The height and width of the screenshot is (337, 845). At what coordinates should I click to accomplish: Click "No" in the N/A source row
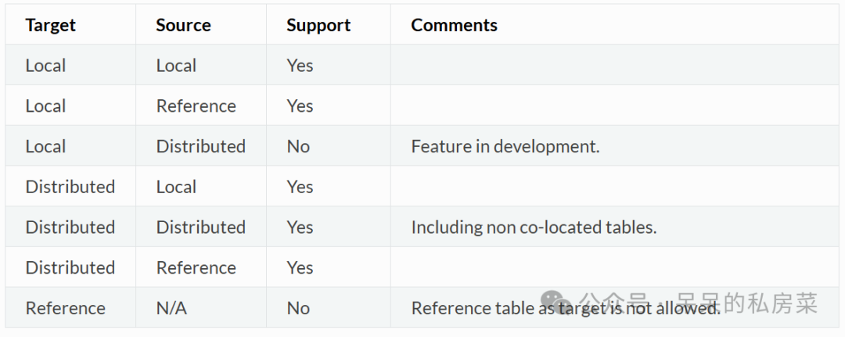coord(298,308)
